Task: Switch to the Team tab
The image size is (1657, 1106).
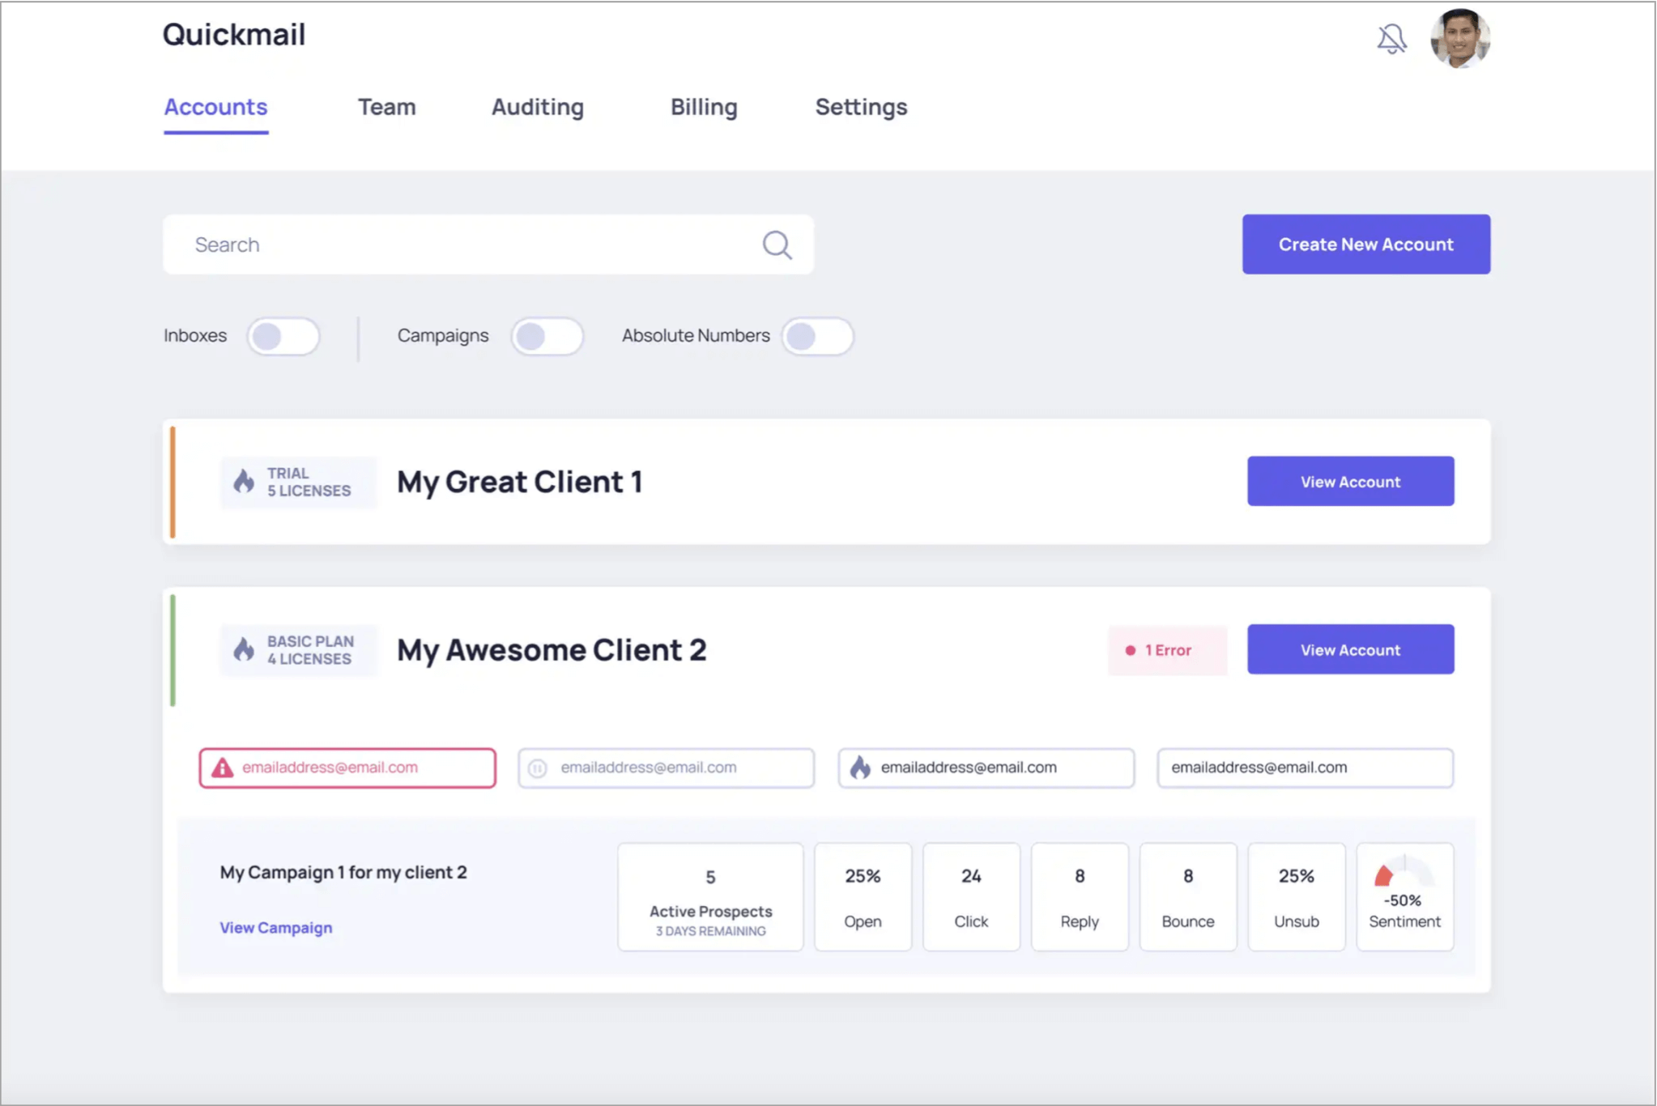Action: point(386,107)
